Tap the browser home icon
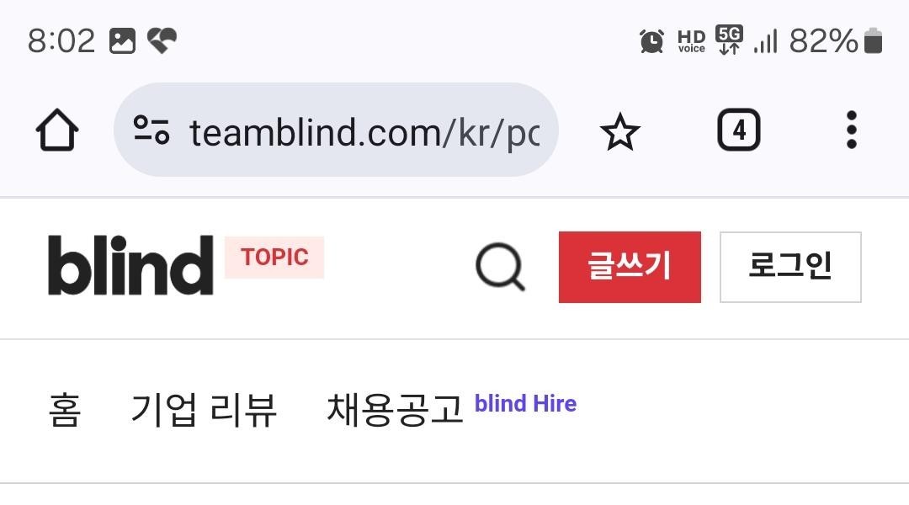The image size is (909, 505). click(x=57, y=131)
